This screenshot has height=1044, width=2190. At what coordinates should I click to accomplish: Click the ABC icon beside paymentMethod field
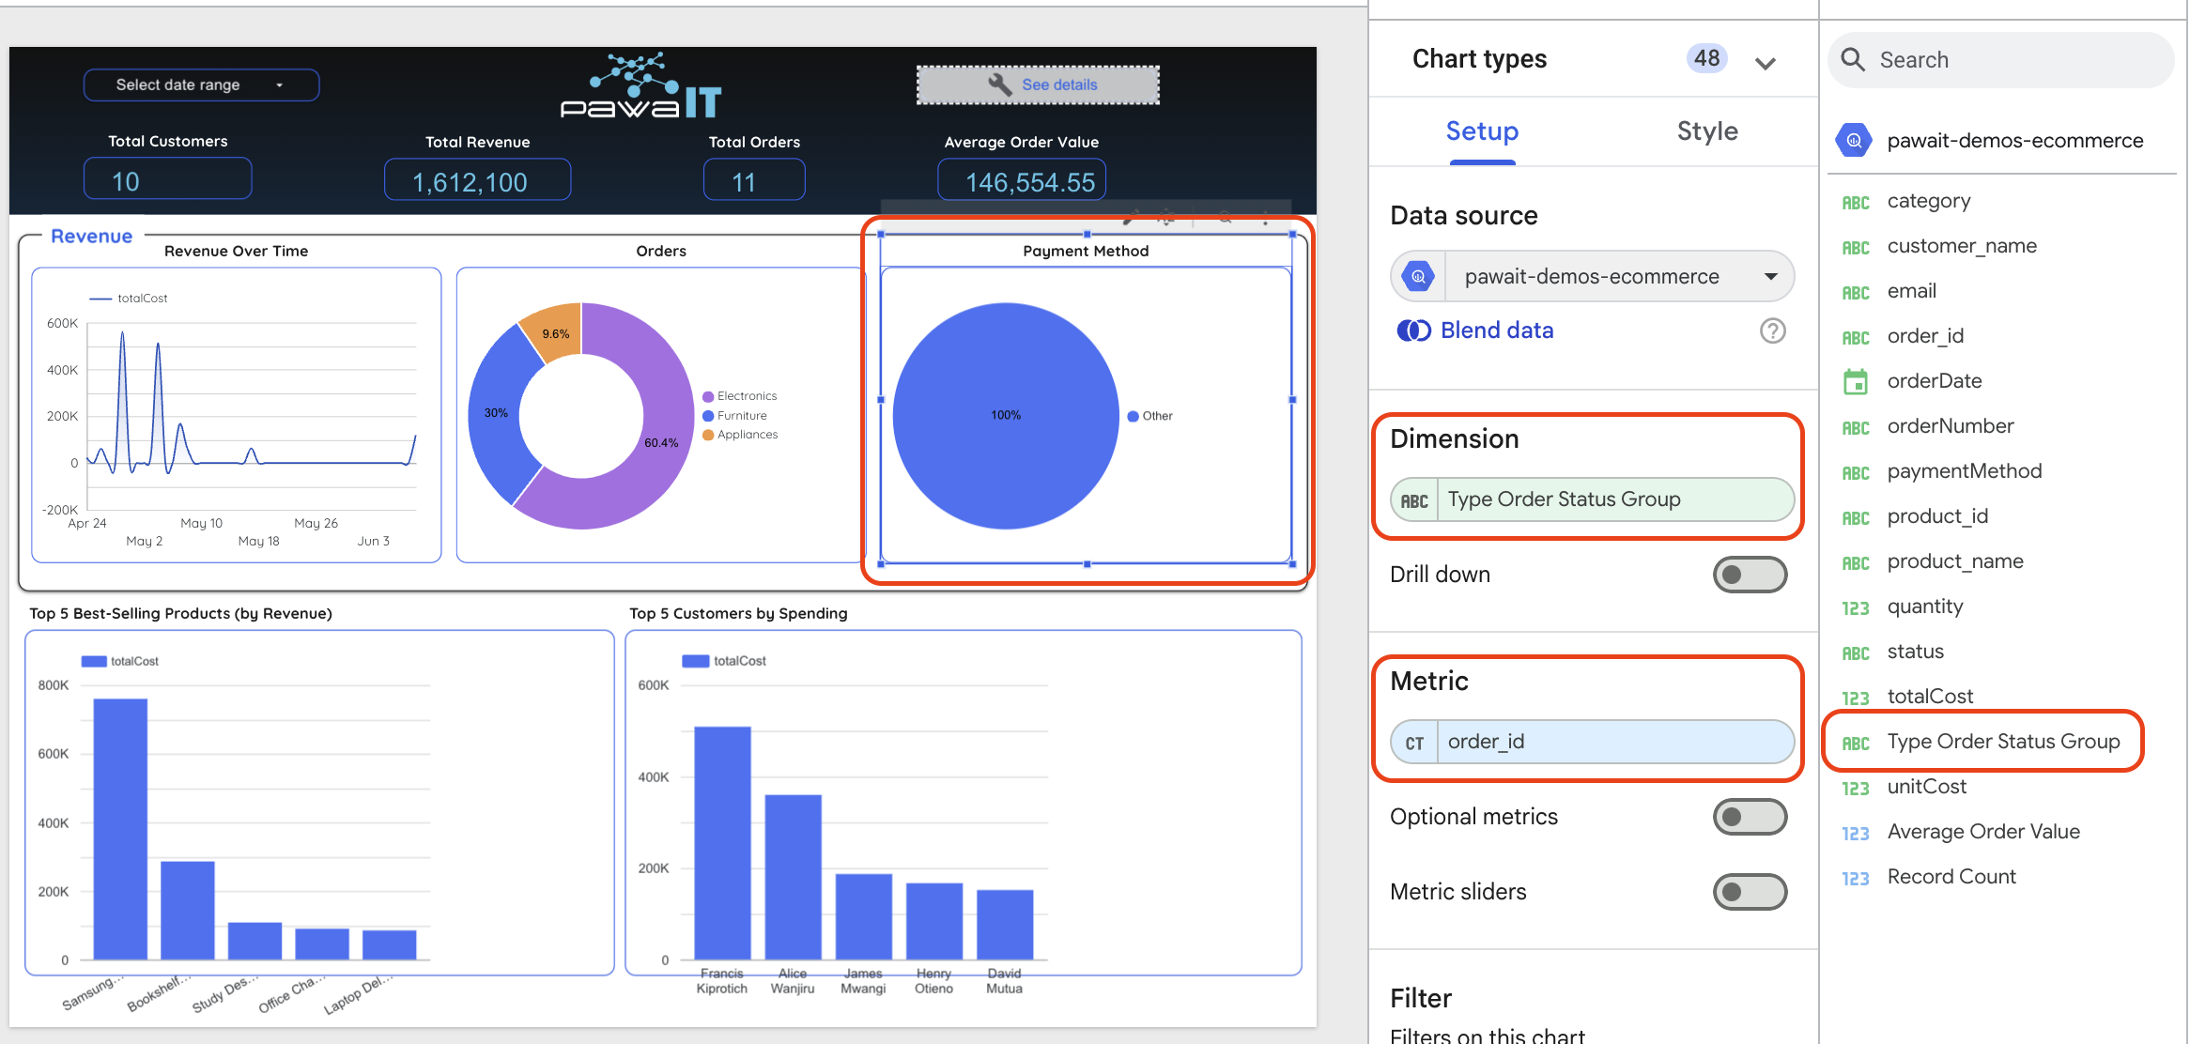coord(1857,471)
